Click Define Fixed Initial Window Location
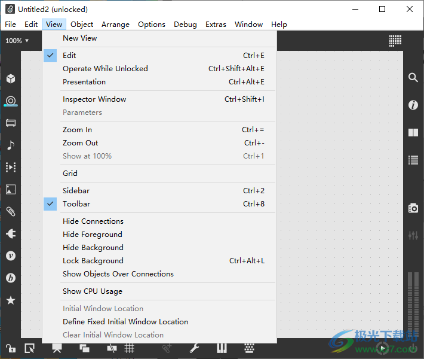 (x=125, y=322)
